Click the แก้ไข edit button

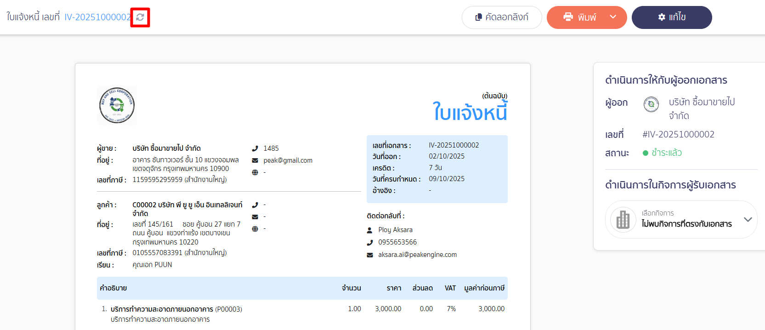[672, 17]
